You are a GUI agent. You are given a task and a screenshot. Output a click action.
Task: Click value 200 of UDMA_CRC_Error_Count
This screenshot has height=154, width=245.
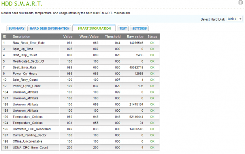pos(70,148)
